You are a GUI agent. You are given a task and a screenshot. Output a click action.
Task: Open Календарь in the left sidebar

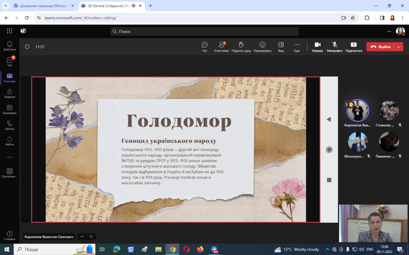pyautogui.click(x=10, y=110)
